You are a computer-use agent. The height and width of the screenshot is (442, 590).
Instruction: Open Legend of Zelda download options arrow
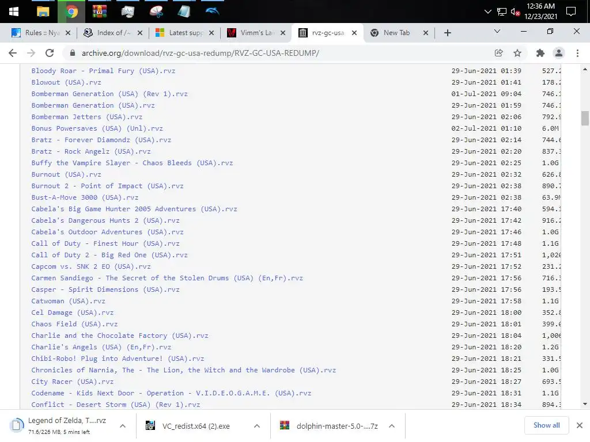123,426
